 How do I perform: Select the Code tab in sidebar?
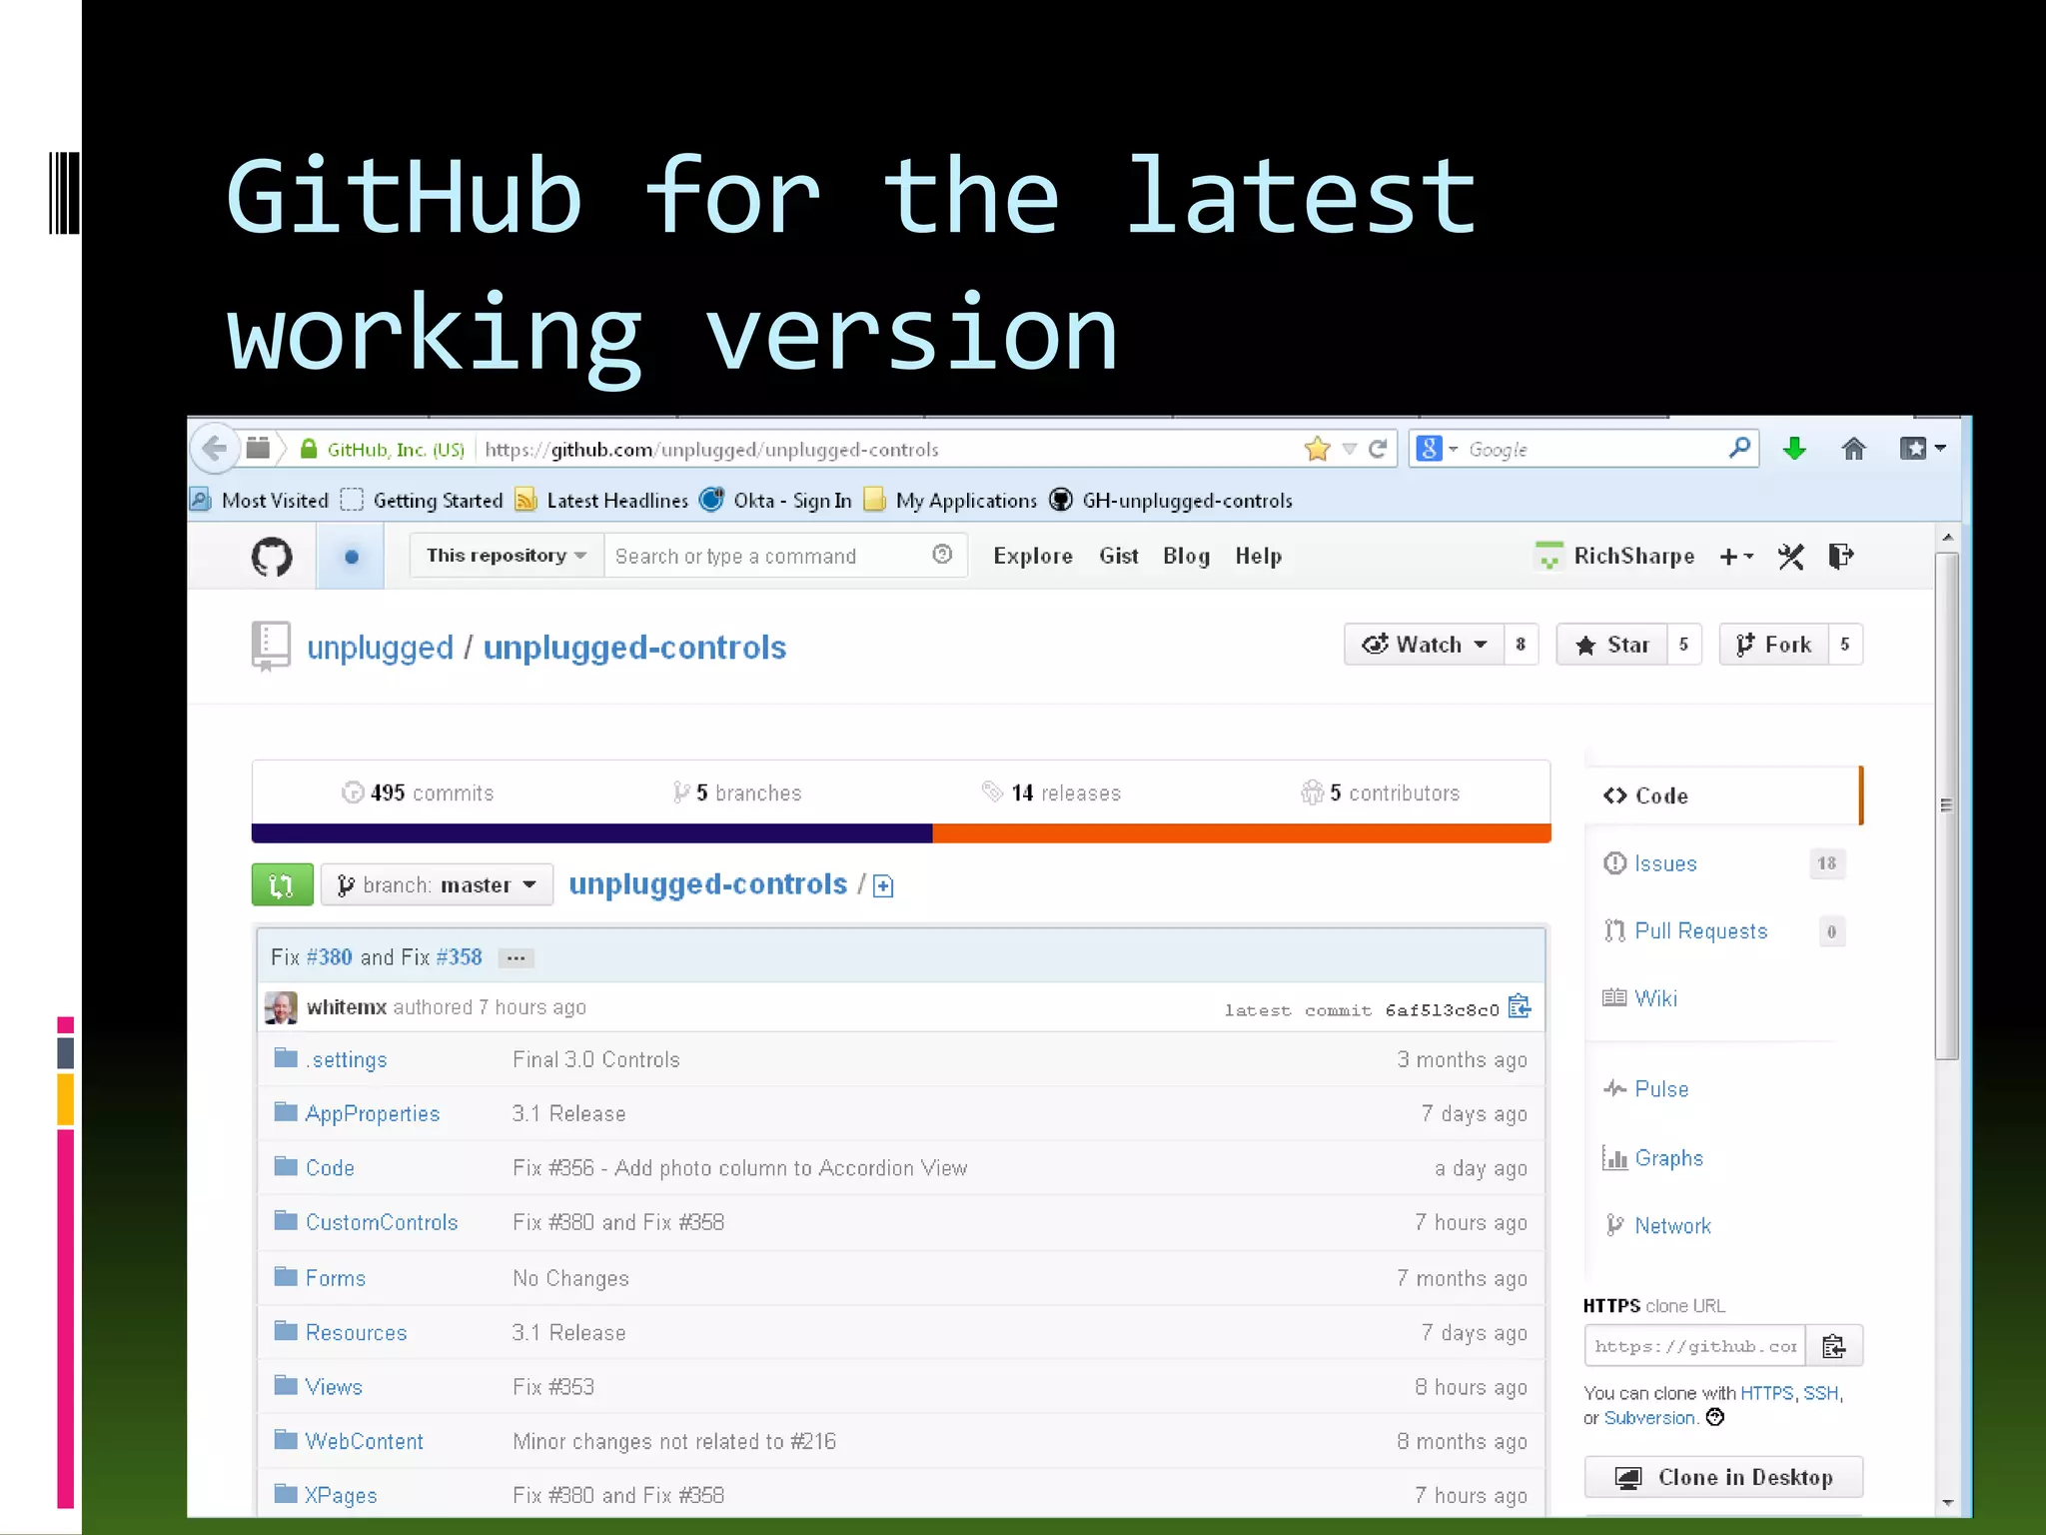pos(1723,795)
